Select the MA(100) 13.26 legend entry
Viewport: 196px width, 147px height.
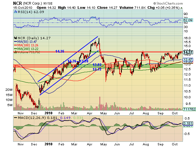(26, 45)
